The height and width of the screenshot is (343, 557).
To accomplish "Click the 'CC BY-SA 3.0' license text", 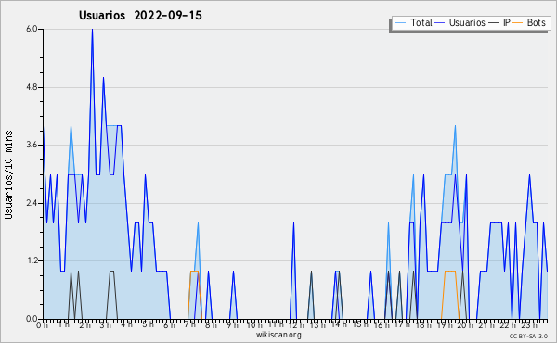I will point(528,336).
